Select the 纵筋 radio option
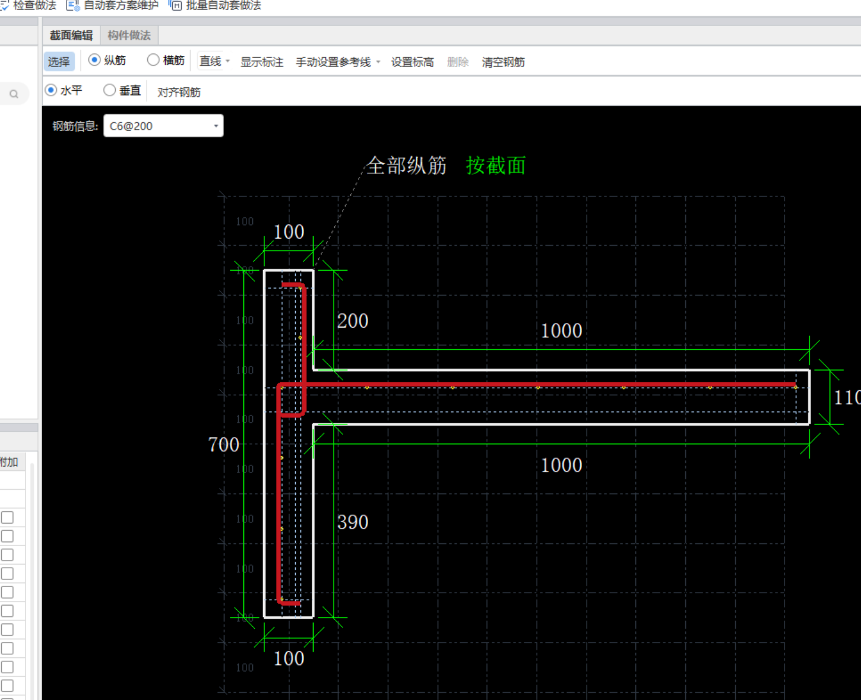The width and height of the screenshot is (861, 700). [107, 60]
